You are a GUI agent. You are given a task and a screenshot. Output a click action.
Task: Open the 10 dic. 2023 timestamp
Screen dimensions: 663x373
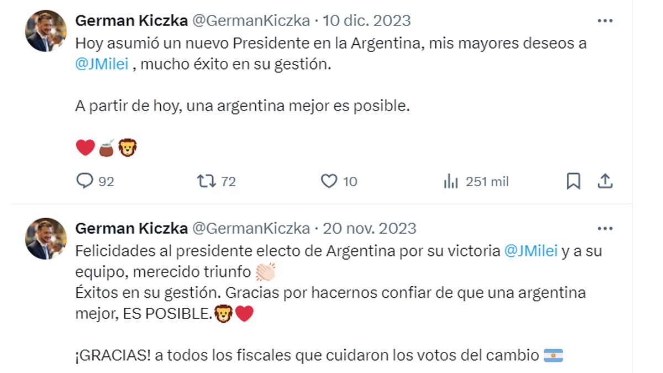click(x=367, y=21)
